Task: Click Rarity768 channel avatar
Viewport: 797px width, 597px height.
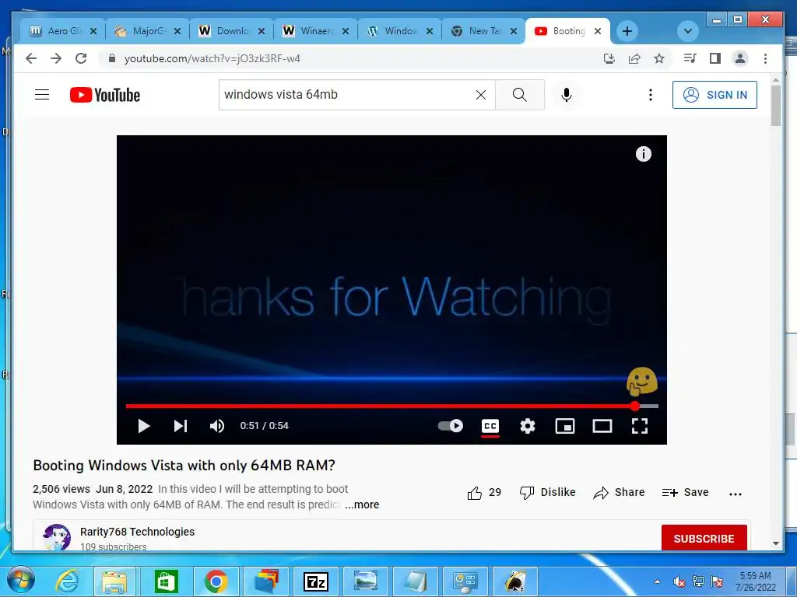Action: pyautogui.click(x=57, y=537)
